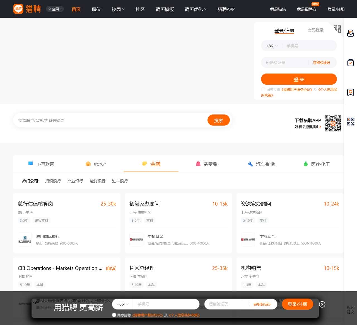Open 猎聘用户服务协议 link in login panel
The width and height of the screenshot is (357, 325).
click(296, 90)
